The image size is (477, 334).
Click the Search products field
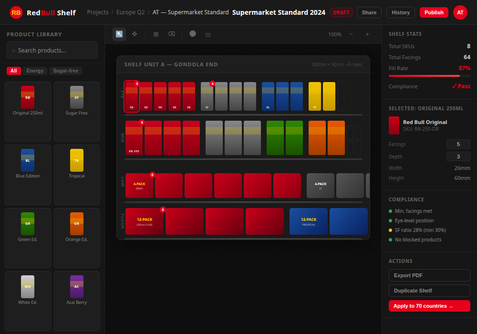coord(52,50)
